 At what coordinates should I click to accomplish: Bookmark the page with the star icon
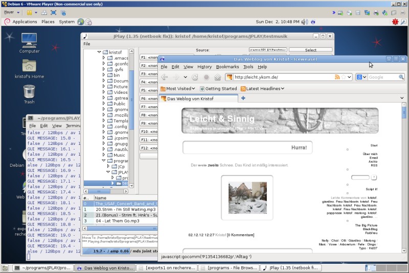pyautogui.click(x=344, y=77)
